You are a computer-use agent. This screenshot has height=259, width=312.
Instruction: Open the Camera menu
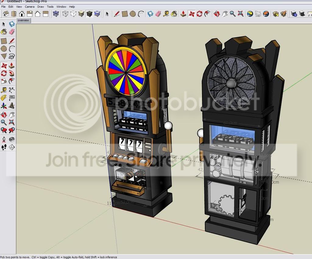pos(30,7)
